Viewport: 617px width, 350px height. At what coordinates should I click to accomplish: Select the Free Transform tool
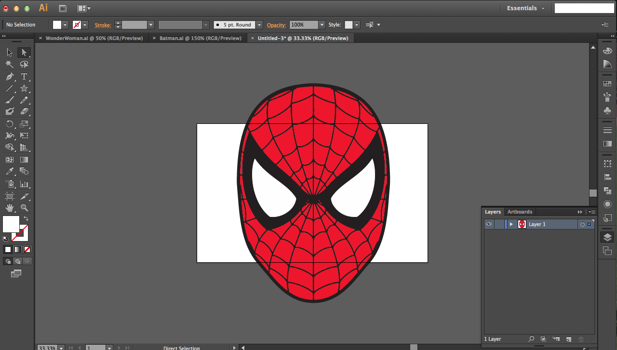(x=24, y=136)
